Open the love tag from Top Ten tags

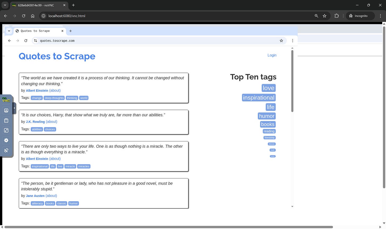(x=268, y=88)
